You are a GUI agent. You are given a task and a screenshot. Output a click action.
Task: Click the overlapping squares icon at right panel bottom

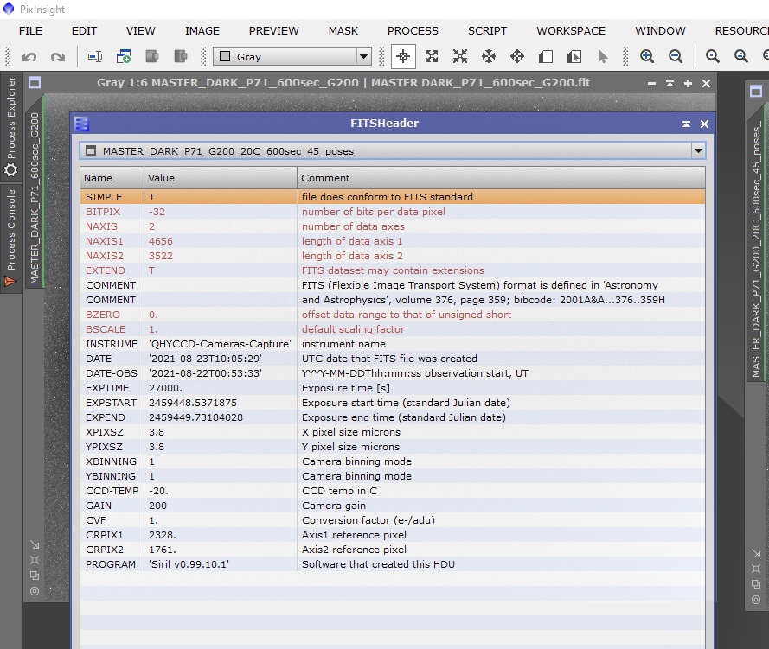[x=756, y=584]
